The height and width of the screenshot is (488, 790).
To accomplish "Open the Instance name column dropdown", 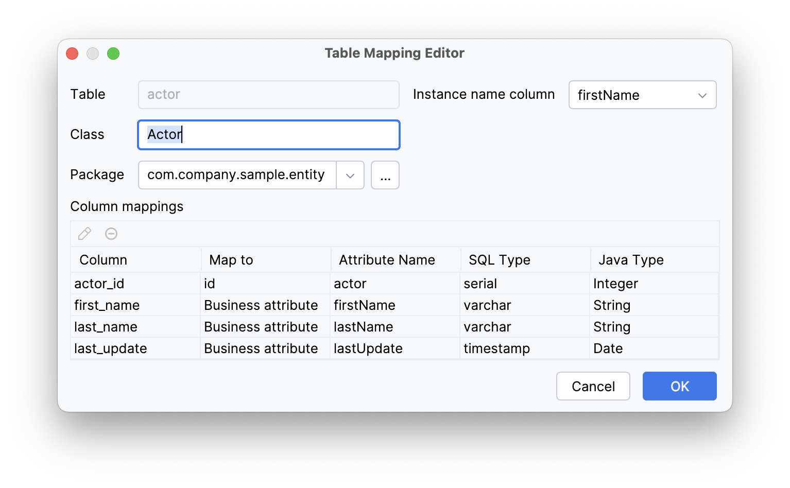I will tap(642, 95).
